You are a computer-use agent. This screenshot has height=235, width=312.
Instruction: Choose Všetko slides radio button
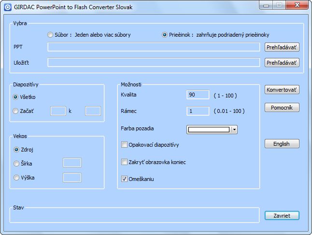tap(15, 97)
